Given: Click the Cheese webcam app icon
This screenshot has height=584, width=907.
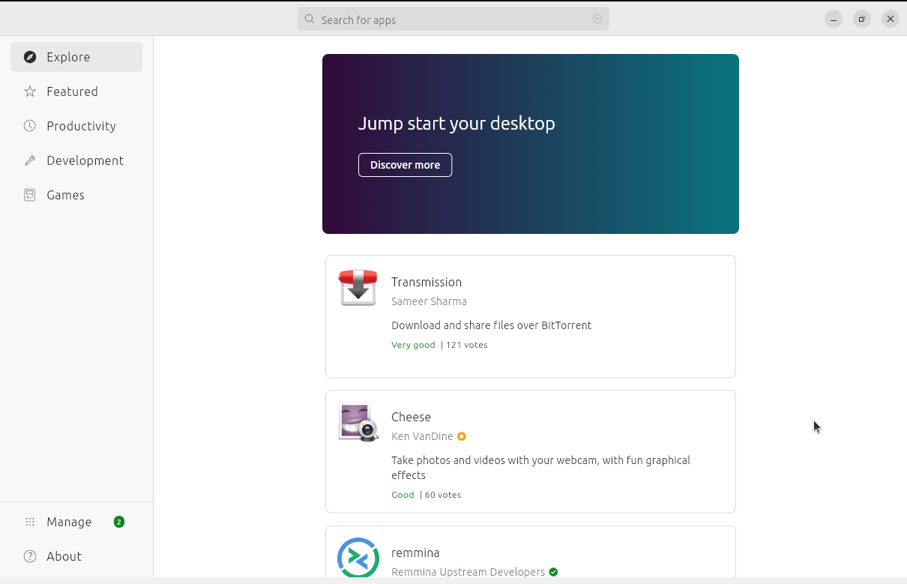Looking at the screenshot, I should point(358,422).
